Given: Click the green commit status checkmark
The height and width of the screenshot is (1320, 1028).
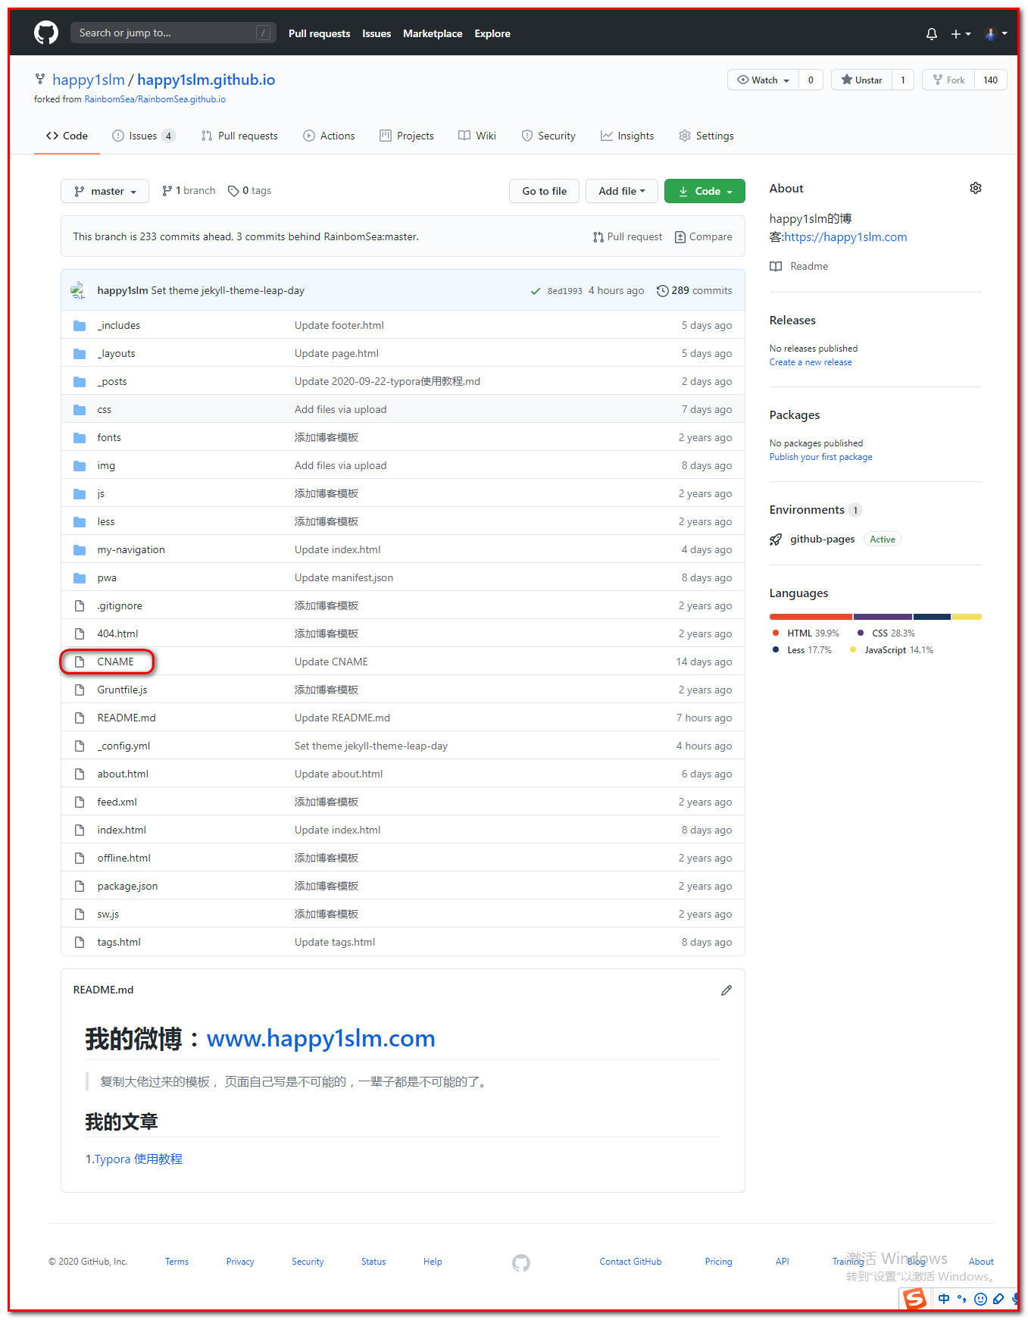Looking at the screenshot, I should 536,291.
